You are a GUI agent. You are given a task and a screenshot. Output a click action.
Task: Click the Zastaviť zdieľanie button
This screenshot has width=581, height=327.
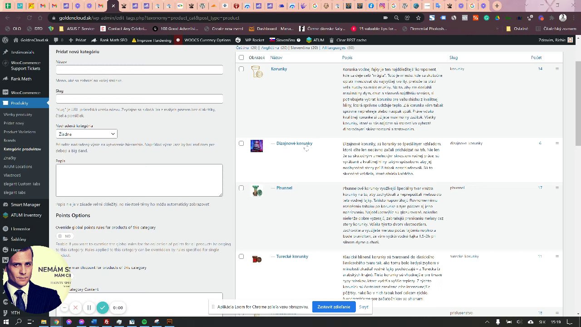pos(334,307)
